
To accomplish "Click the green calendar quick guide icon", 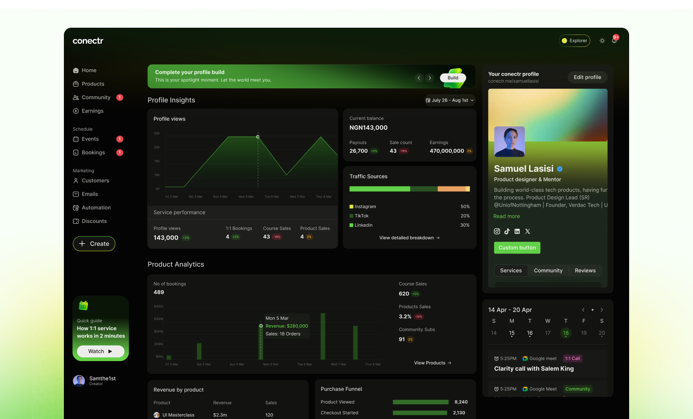I will click(x=83, y=306).
